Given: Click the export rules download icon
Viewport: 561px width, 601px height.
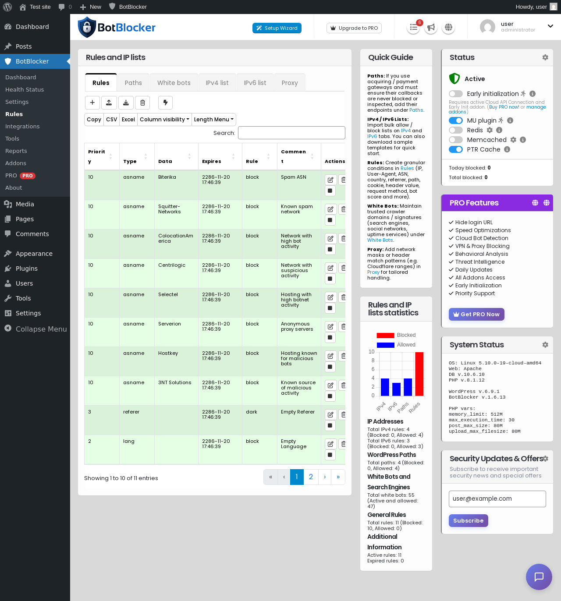Looking at the screenshot, I should point(126,103).
